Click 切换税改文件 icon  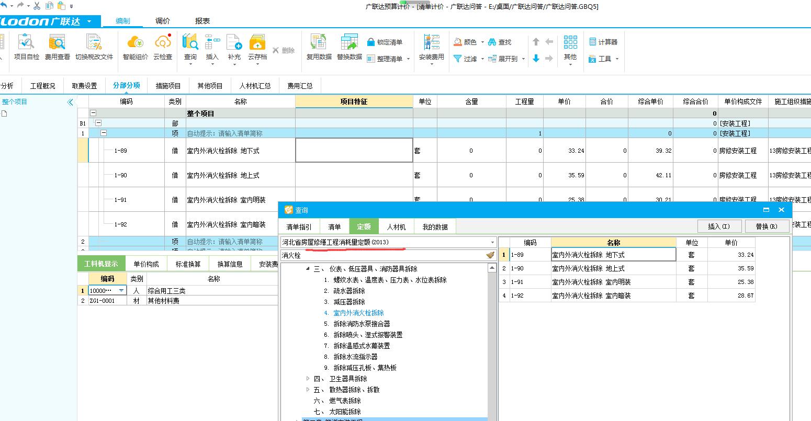pyautogui.click(x=94, y=48)
